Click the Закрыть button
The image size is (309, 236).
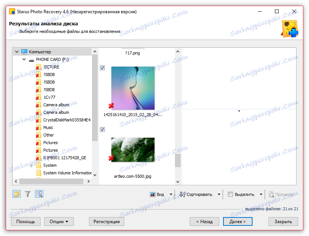[283, 221]
